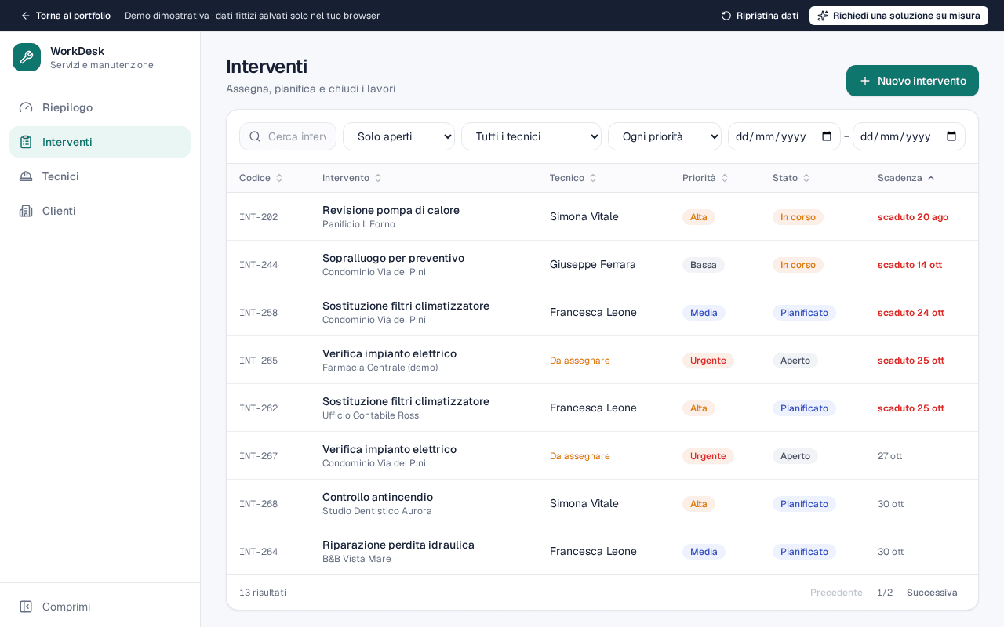Click the Richiedi una soluzione su misura button
Image resolution: width=1004 pixels, height=627 pixels.
tap(899, 16)
